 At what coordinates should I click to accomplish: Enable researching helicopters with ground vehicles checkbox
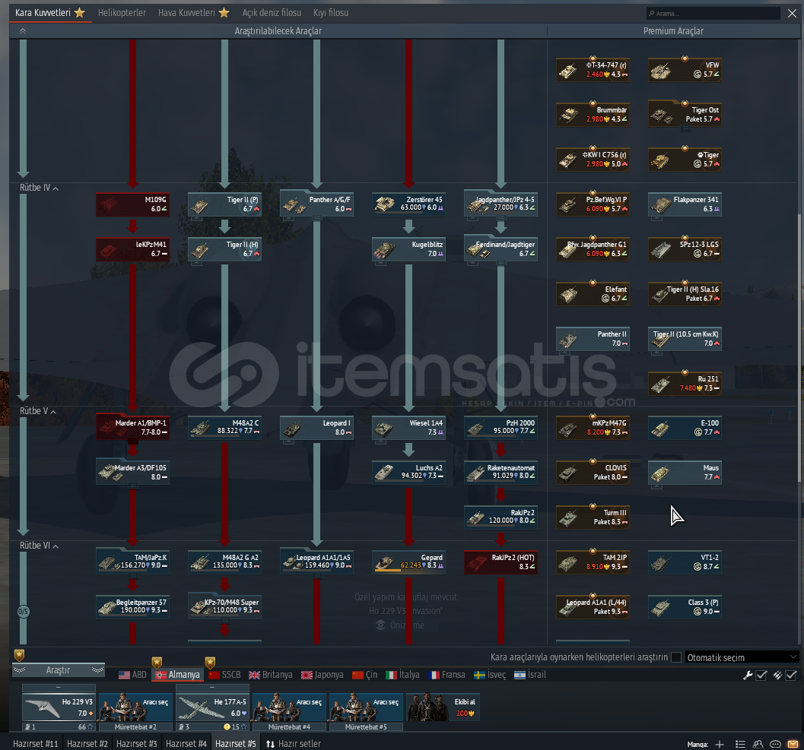point(676,657)
